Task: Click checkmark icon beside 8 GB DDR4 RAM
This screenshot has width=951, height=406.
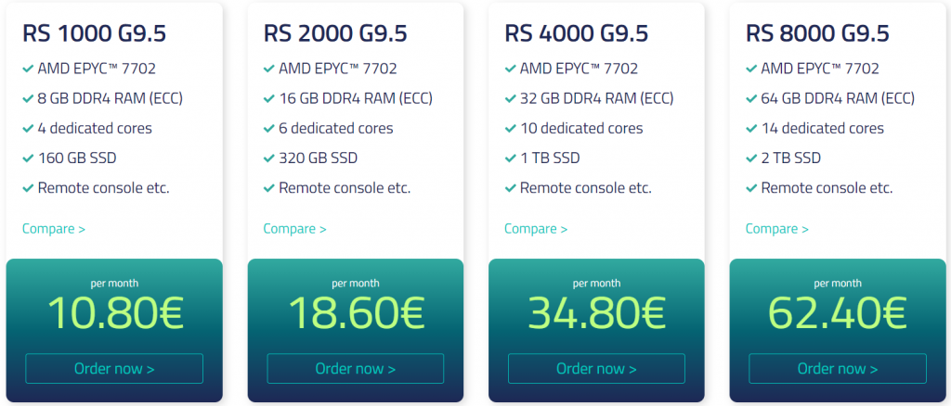Action: [27, 98]
